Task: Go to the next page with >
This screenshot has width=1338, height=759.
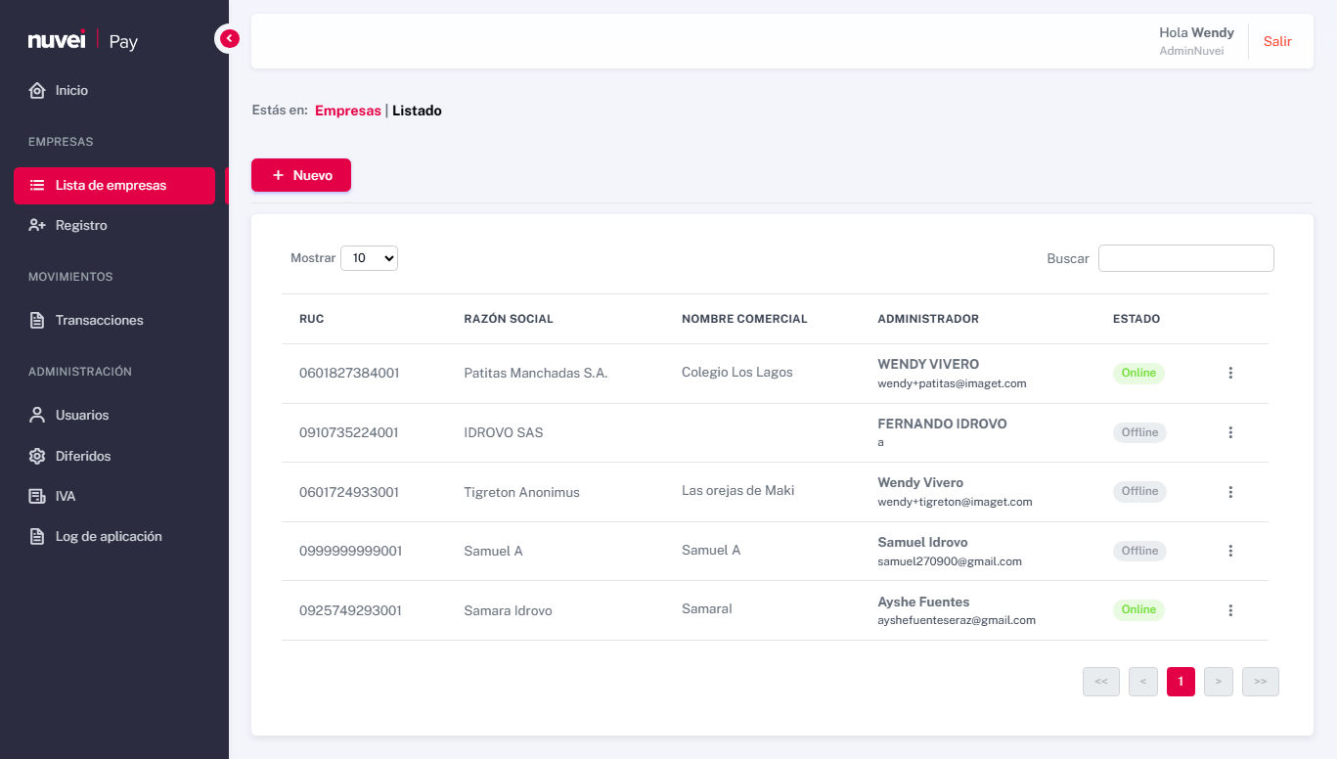Action: 1218,681
